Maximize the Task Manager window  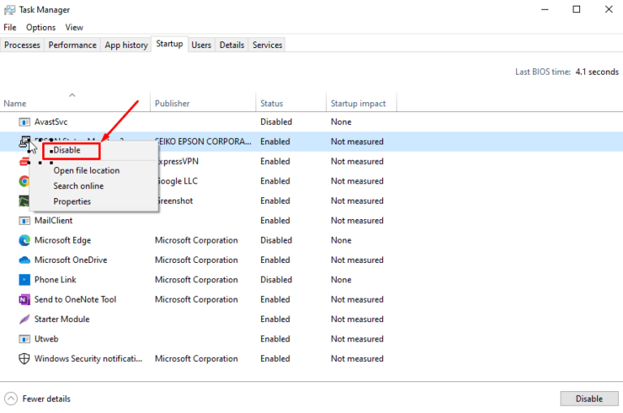pyautogui.click(x=577, y=10)
